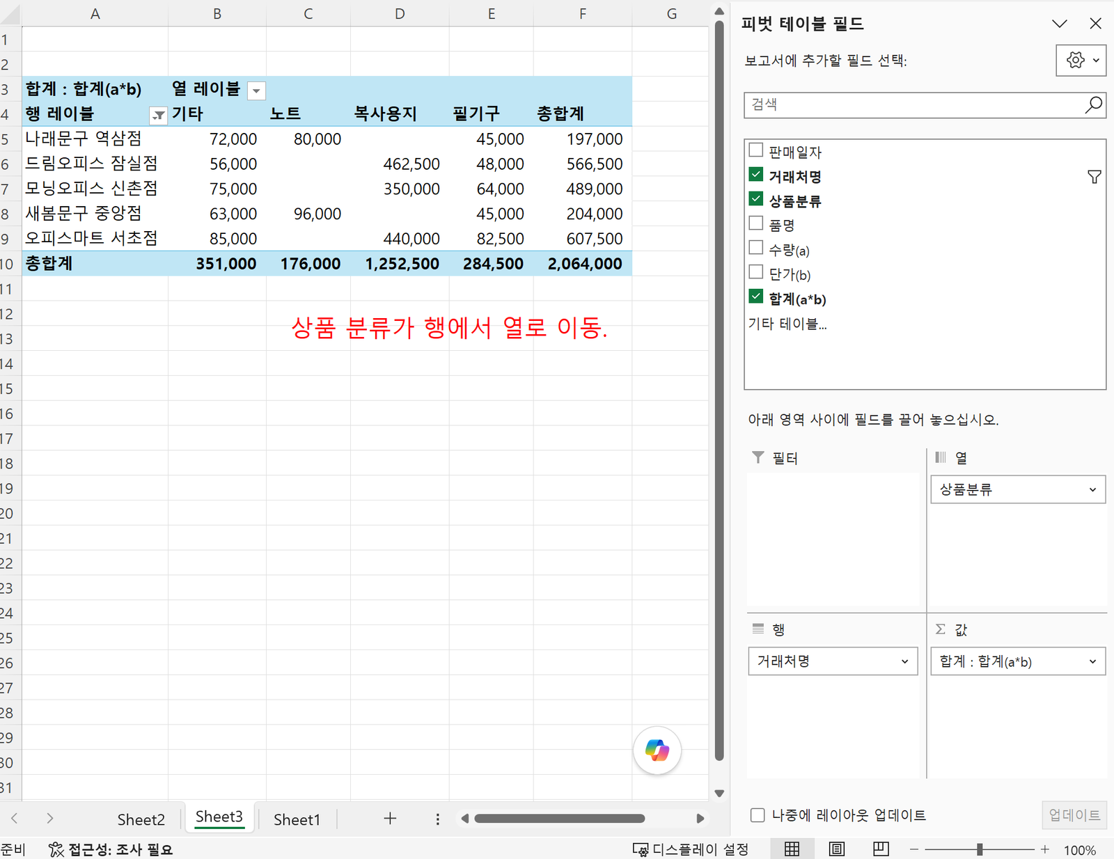Select the Sheet3 tab
The height and width of the screenshot is (859, 1114).
[219, 817]
